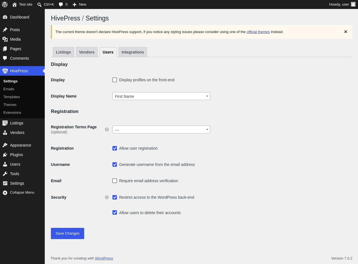
Task: Click the Dashboard gauge icon
Action: (x=5, y=17)
